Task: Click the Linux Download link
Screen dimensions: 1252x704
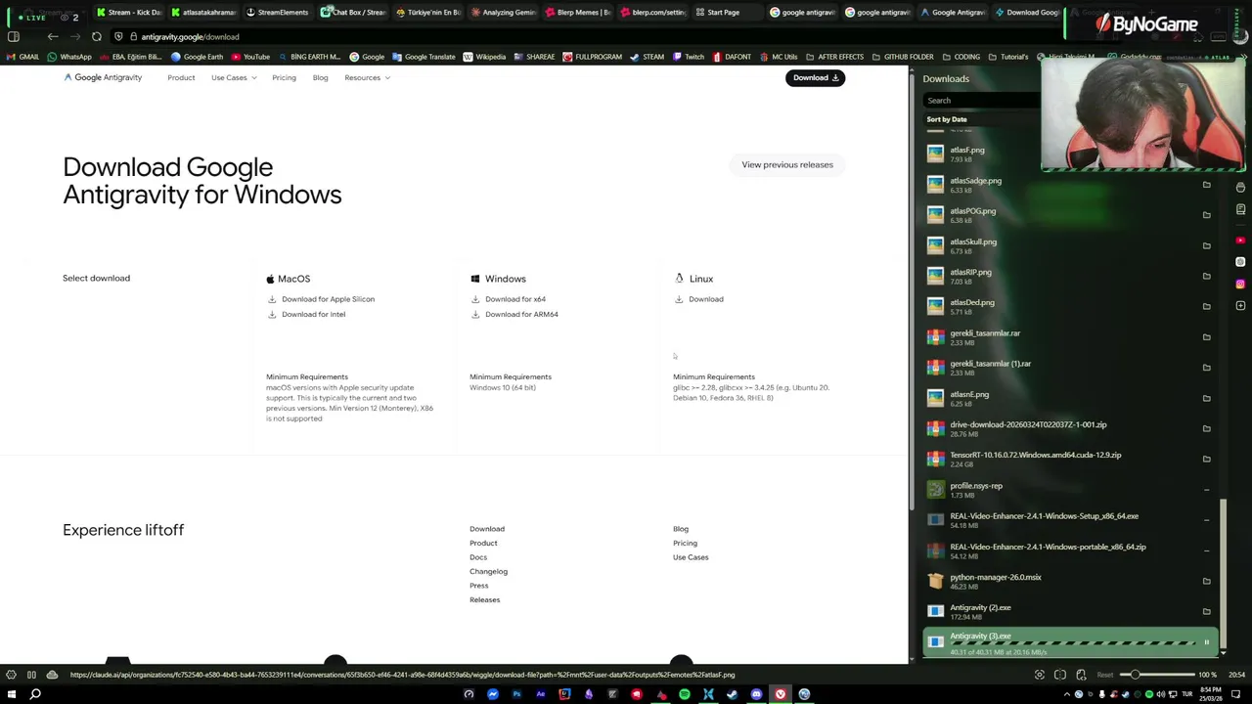Action: click(x=699, y=299)
